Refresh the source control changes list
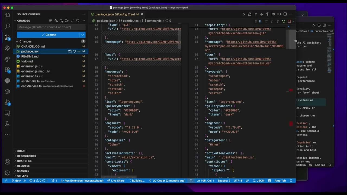 pyautogui.click(x=78, y=21)
